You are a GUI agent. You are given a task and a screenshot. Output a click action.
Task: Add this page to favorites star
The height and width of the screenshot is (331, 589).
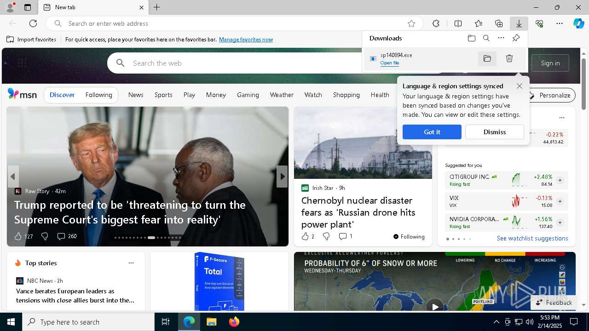(x=411, y=23)
